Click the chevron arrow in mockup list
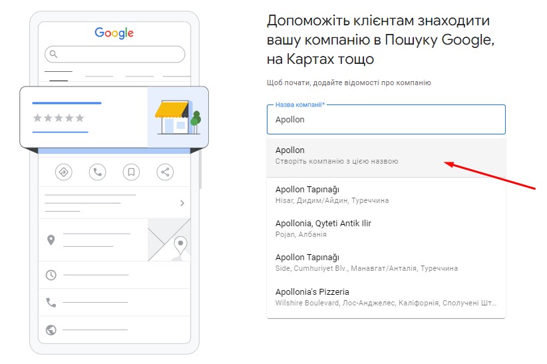Screen dimensions: 547x364 182,203
